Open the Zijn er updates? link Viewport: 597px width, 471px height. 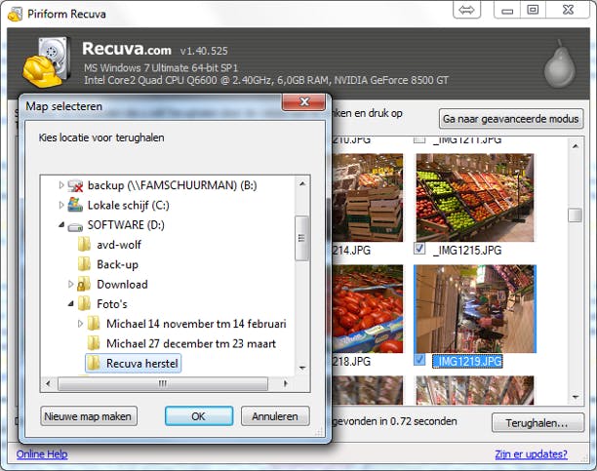(x=531, y=453)
